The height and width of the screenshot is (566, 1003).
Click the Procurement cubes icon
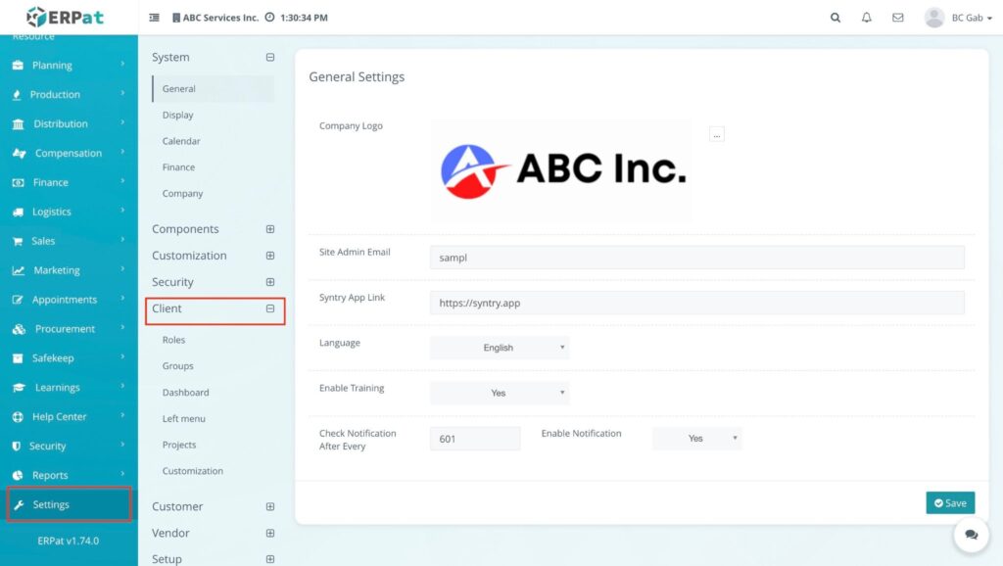point(20,329)
